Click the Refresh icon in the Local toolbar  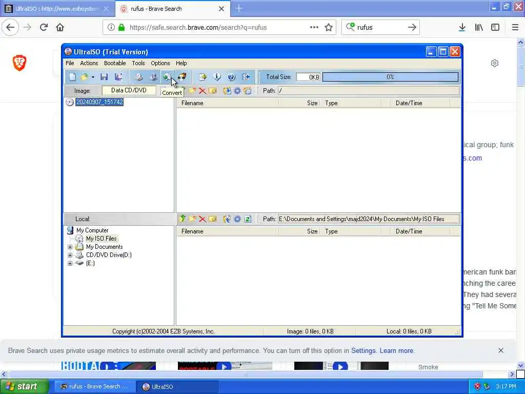tap(248, 219)
